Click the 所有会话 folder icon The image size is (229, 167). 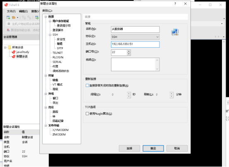(10, 47)
